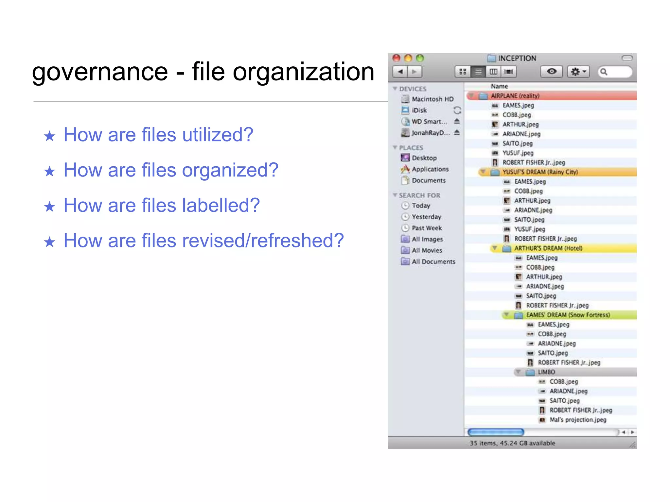Go forward with the Finder forward arrow
670x502 pixels.
(x=414, y=72)
